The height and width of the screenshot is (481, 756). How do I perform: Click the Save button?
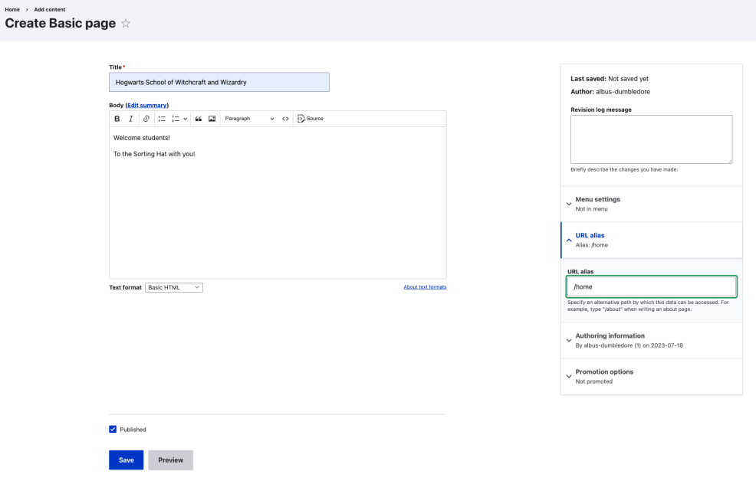click(x=126, y=460)
